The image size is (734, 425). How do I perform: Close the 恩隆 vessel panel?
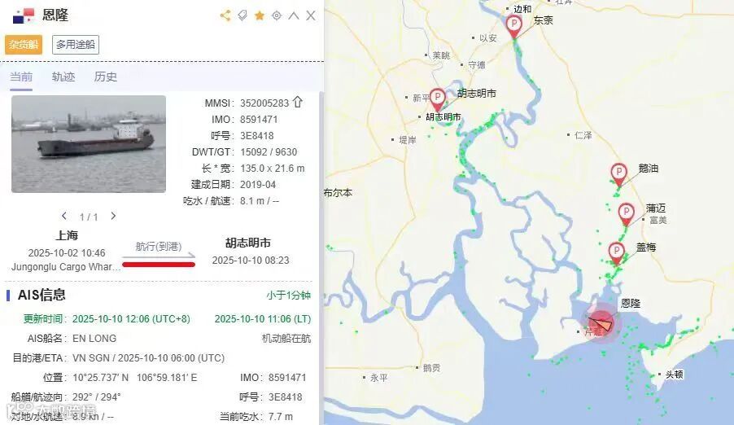(311, 15)
